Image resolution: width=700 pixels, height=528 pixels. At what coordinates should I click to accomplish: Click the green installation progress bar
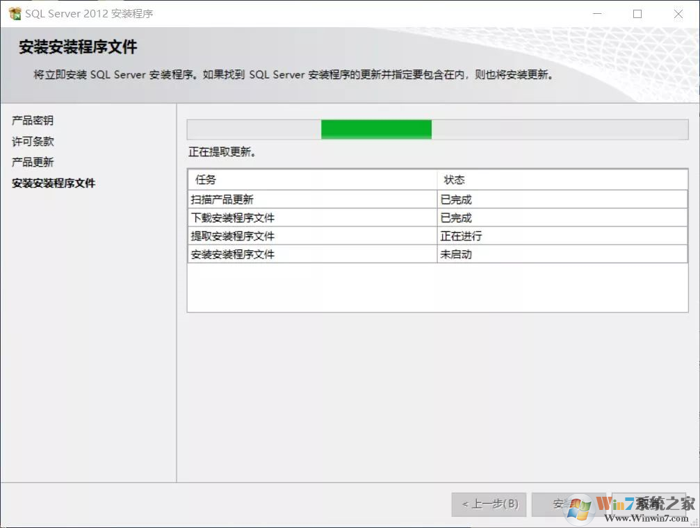(x=375, y=129)
